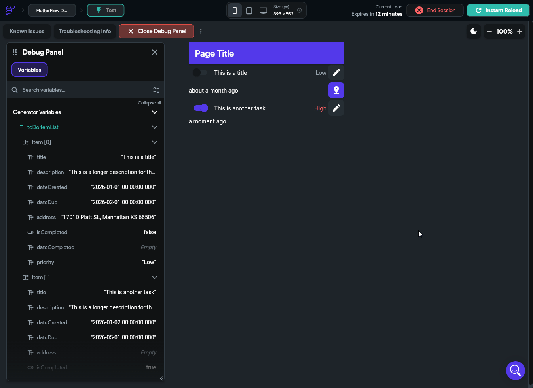Select the desktop device preview icon

pos(263,10)
